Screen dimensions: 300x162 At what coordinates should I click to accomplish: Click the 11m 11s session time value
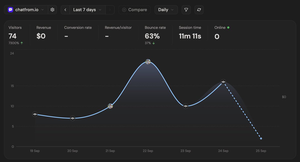[x=190, y=36]
